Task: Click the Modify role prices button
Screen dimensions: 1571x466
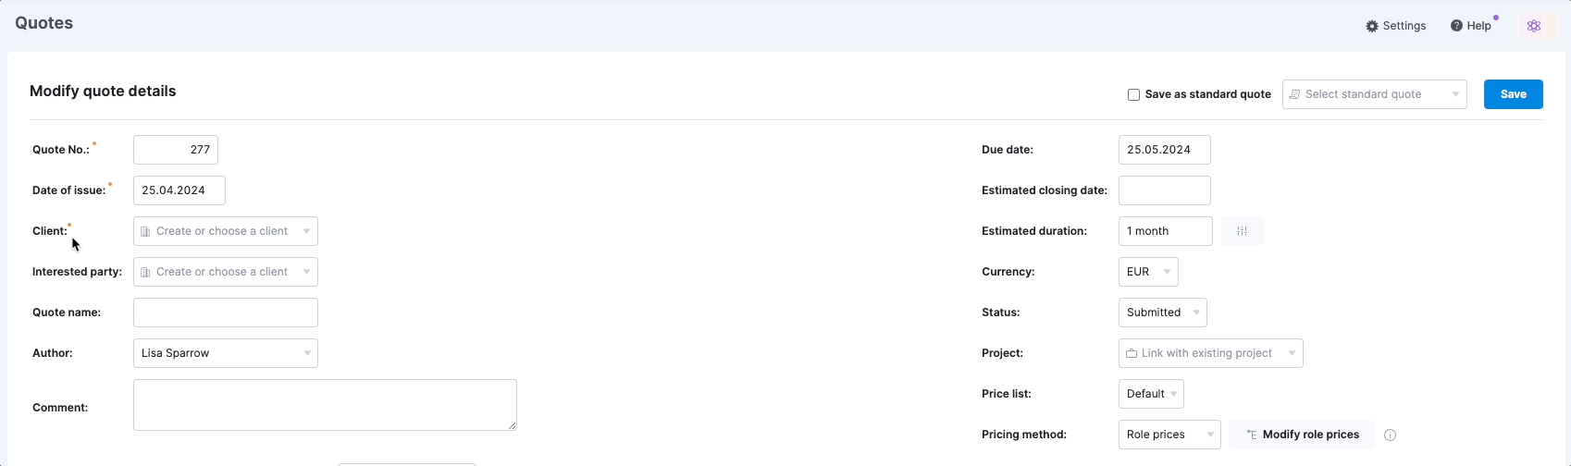Action: click(x=1302, y=435)
